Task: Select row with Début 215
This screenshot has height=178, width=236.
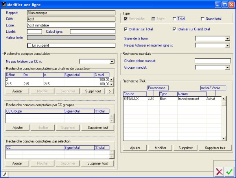Action: 57,84
